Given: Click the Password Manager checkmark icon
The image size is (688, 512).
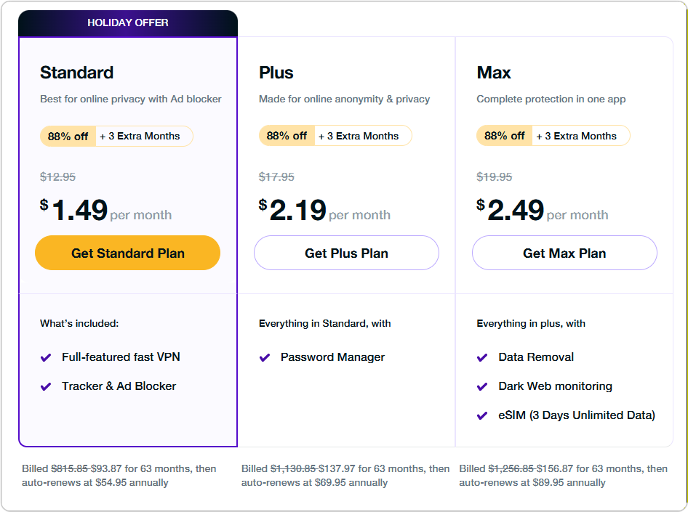Looking at the screenshot, I should pos(265,357).
